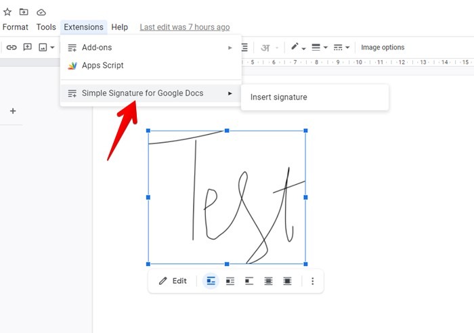Click the input tools Hindi character icon

click(265, 47)
